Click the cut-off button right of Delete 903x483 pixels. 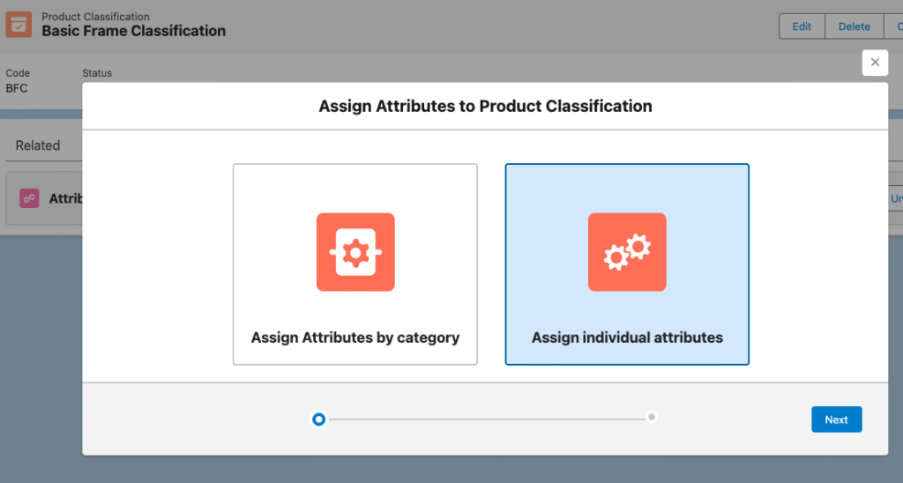pos(893,26)
